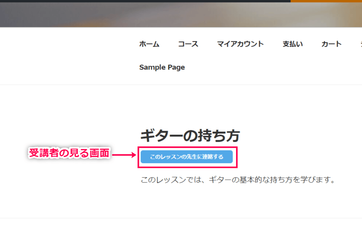The height and width of the screenshot is (227, 362).
Task: Click the このレッスンの先生に連絡する button
Action: click(x=187, y=157)
